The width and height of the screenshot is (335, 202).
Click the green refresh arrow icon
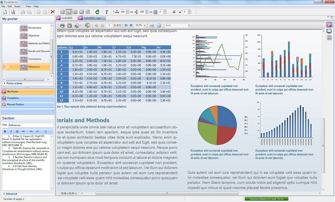coord(98,12)
